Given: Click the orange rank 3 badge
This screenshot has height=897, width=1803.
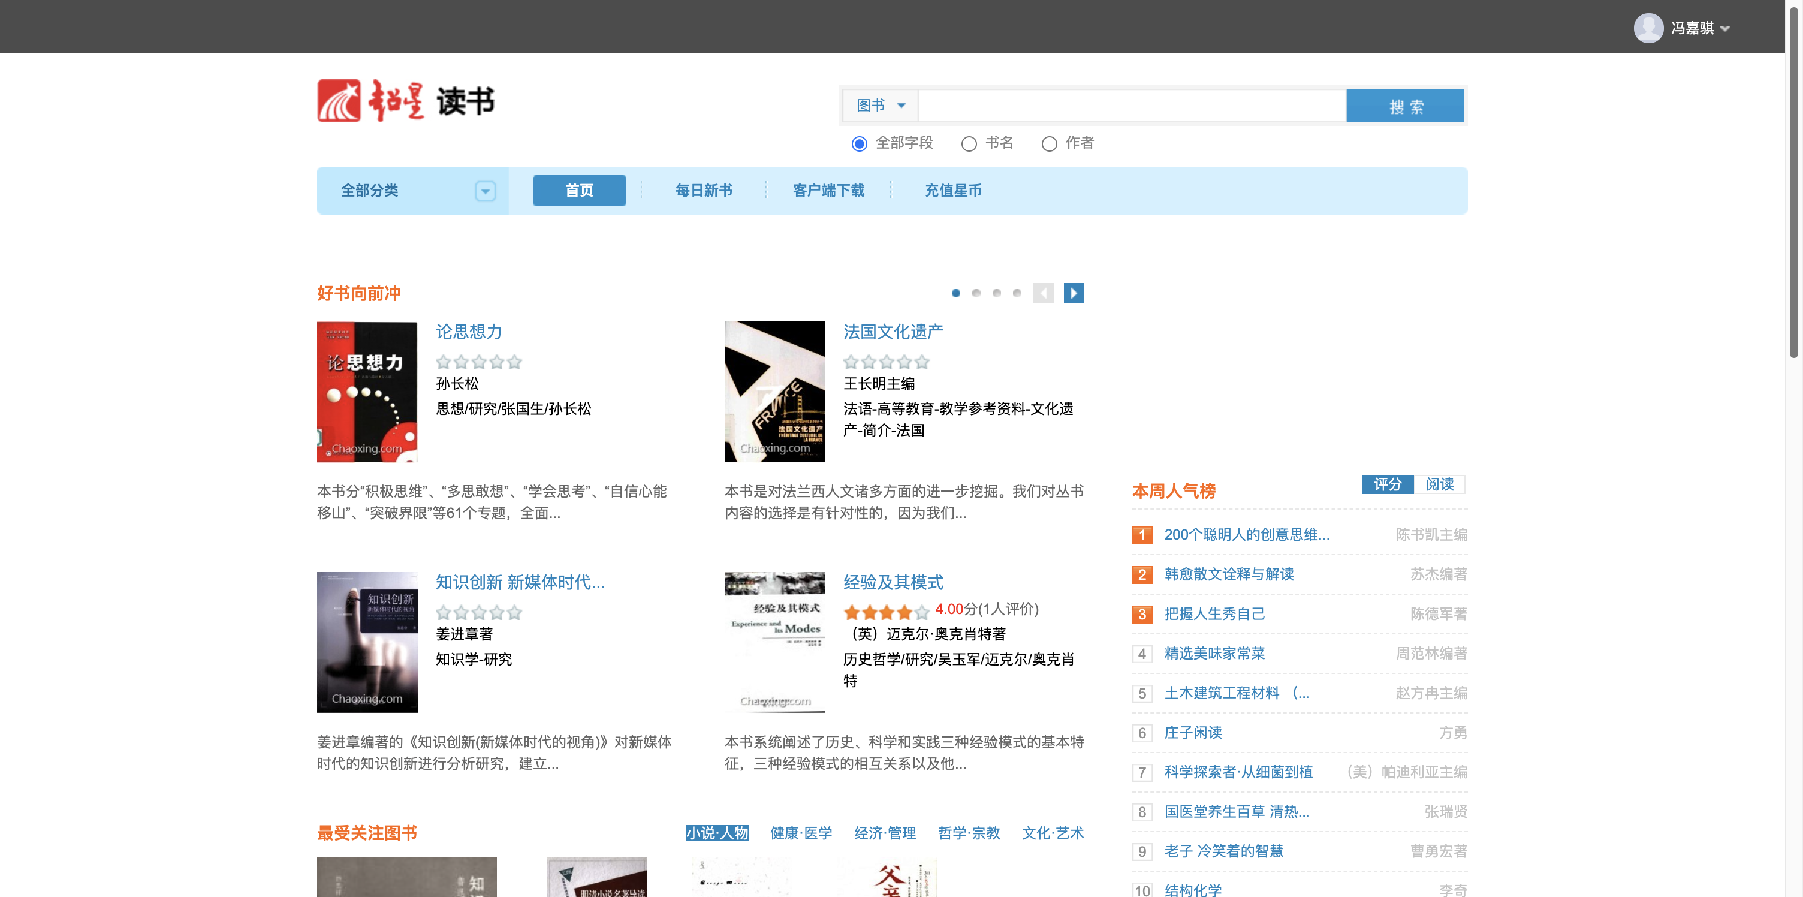Looking at the screenshot, I should pyautogui.click(x=1142, y=615).
